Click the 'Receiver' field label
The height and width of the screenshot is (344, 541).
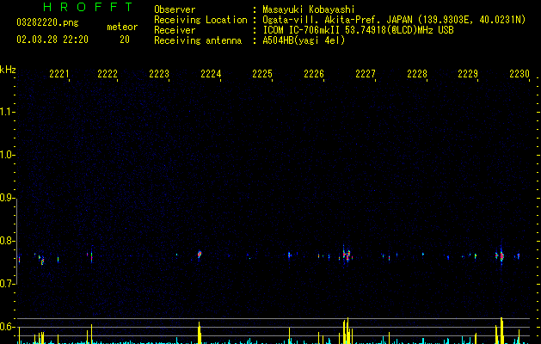(x=175, y=30)
